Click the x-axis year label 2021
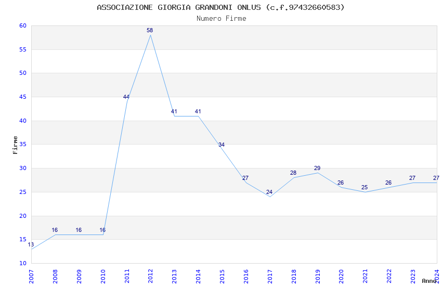 (366, 276)
